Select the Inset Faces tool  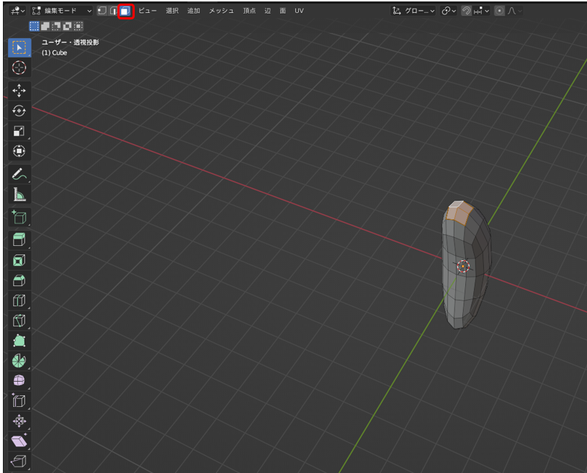coord(19,260)
